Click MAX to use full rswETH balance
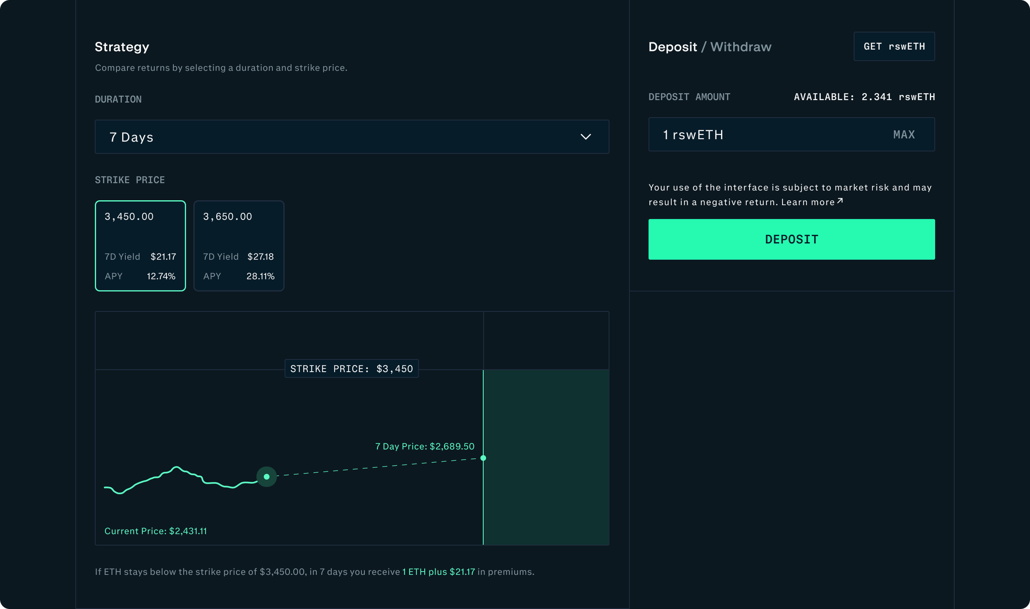This screenshot has height=609, width=1030. coord(904,134)
